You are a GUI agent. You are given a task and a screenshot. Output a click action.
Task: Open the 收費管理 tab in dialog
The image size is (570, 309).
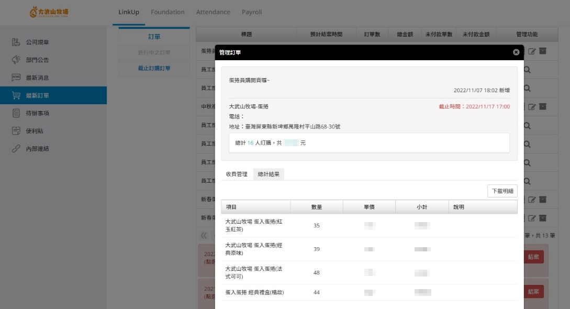[x=236, y=174]
